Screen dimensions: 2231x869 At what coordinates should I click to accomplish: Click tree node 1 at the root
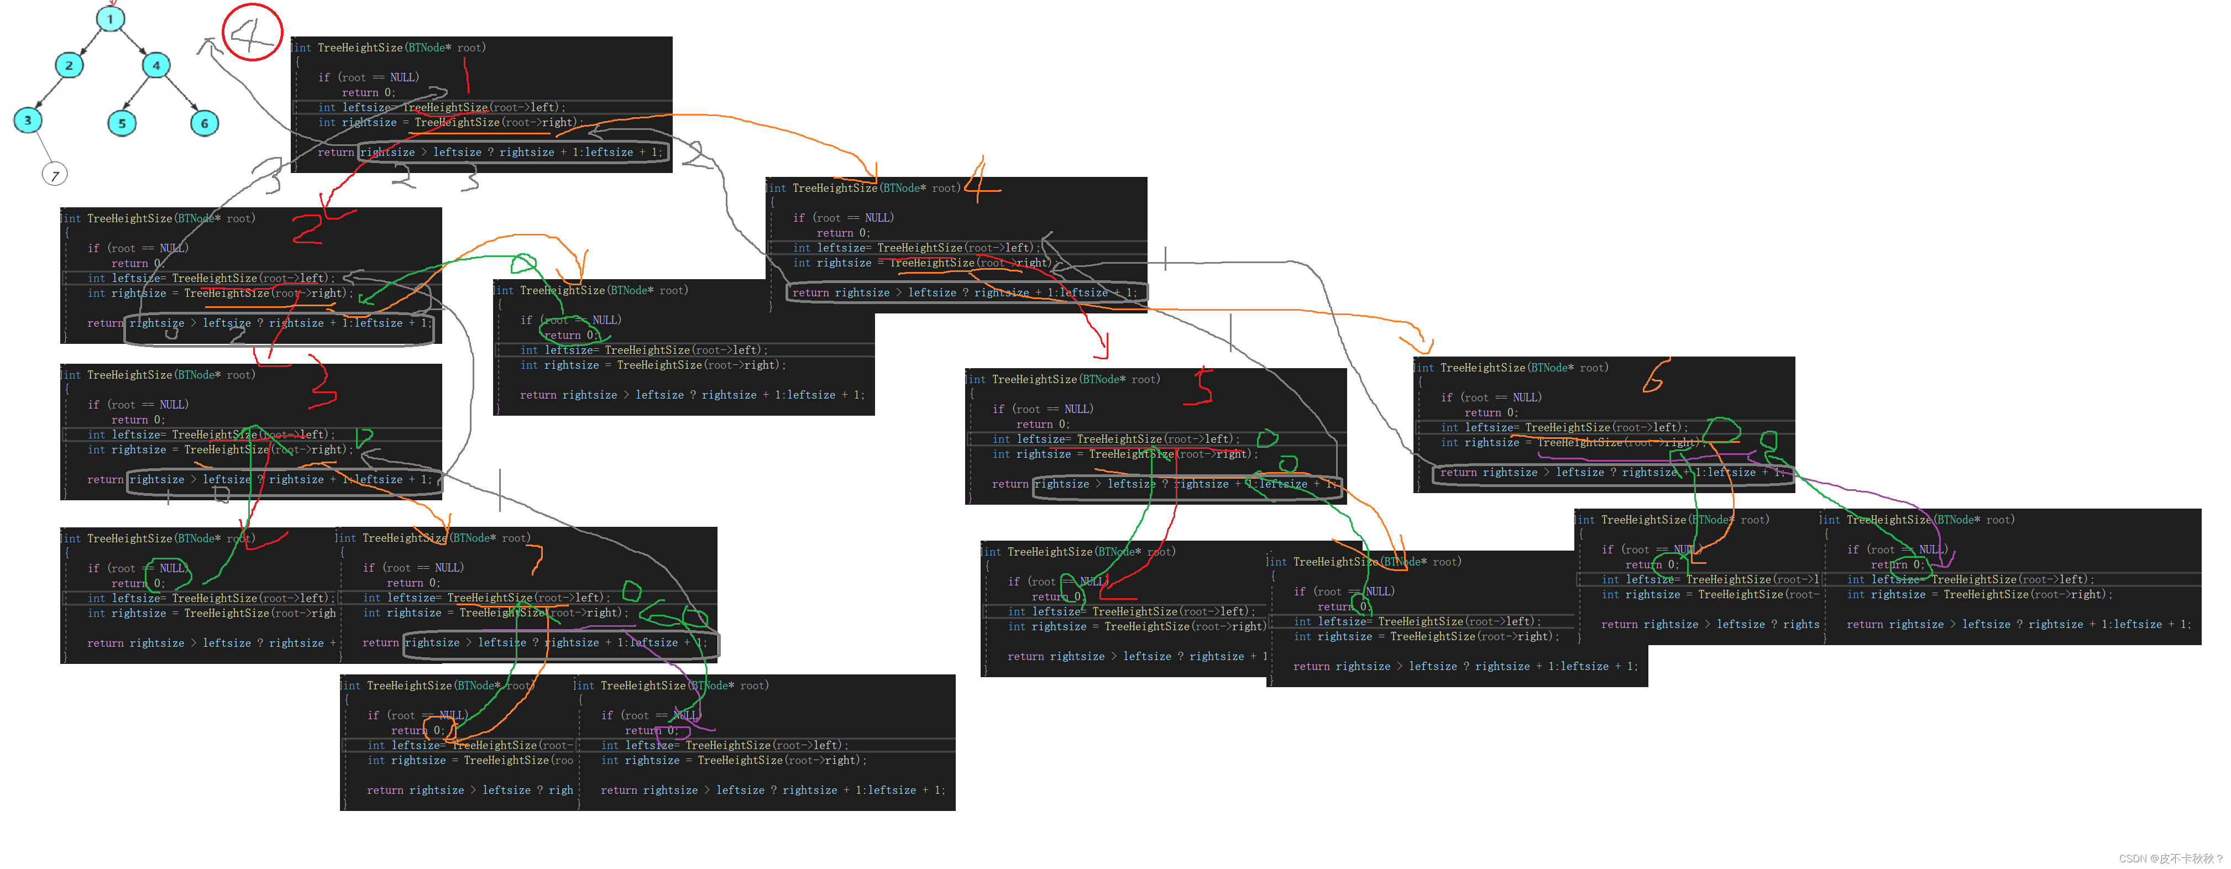point(110,18)
